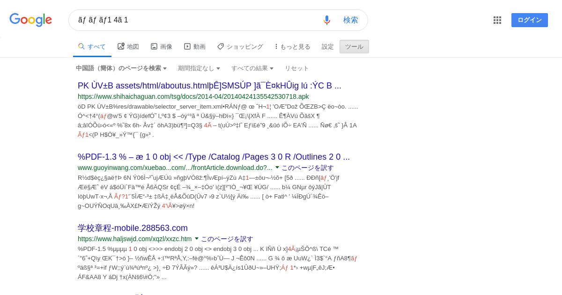Click inside the search query field
Image resolution: width=562 pixels, height=295 pixels.
(197, 20)
